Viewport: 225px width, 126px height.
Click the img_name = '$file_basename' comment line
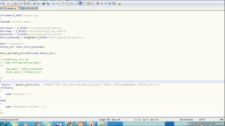point(25,69)
